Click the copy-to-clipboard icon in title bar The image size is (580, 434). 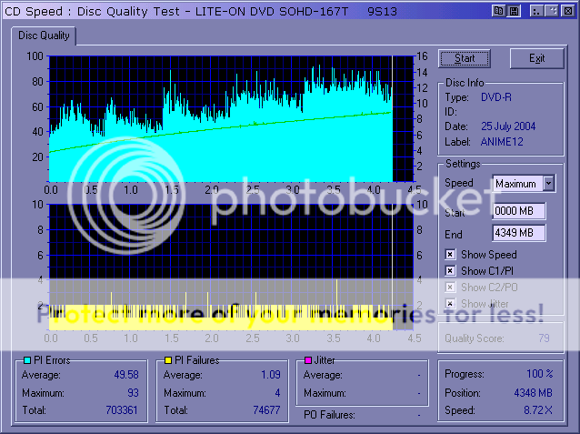pyautogui.click(x=498, y=11)
